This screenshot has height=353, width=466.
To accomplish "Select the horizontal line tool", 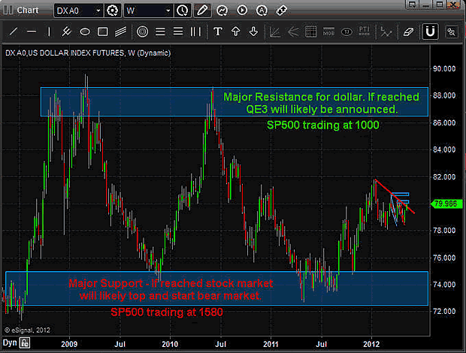I will (x=32, y=32).
